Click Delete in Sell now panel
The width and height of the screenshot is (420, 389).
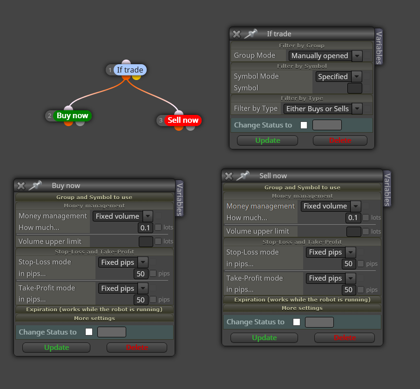(345, 338)
